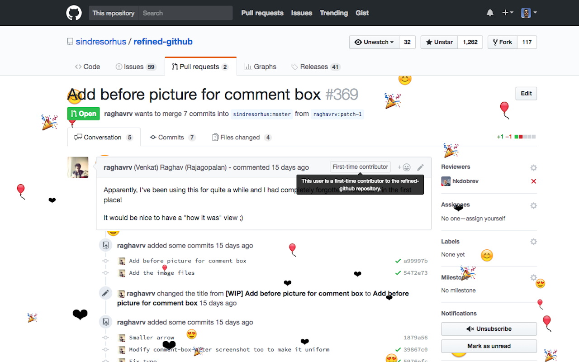Open the notifications bell

[490, 13]
